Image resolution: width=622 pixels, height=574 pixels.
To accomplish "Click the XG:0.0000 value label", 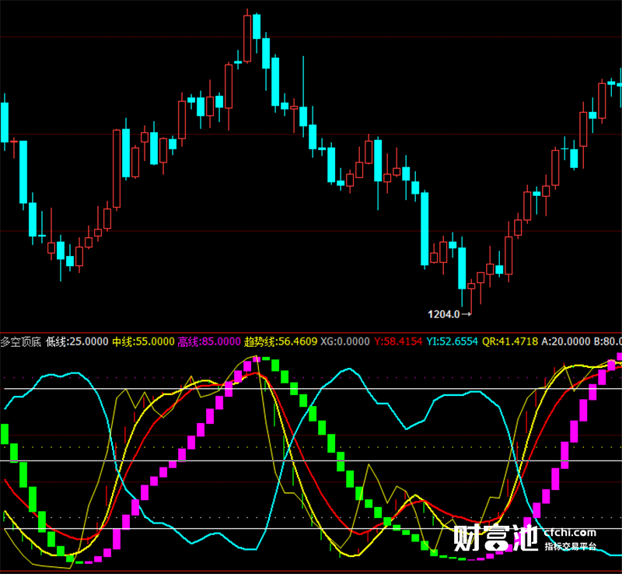I will (344, 341).
